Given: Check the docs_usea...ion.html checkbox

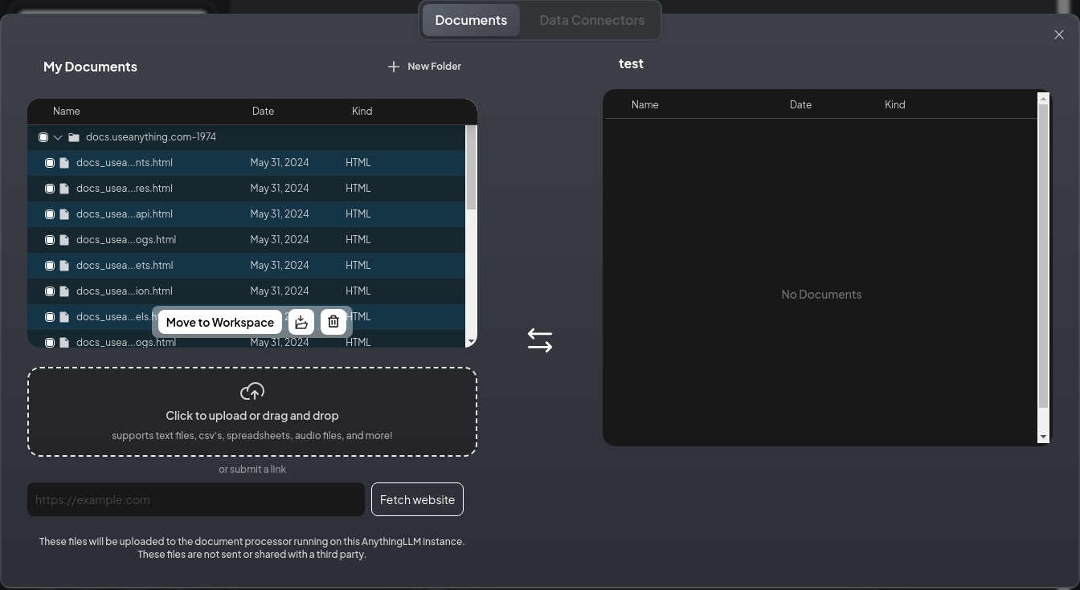Looking at the screenshot, I should 50,291.
